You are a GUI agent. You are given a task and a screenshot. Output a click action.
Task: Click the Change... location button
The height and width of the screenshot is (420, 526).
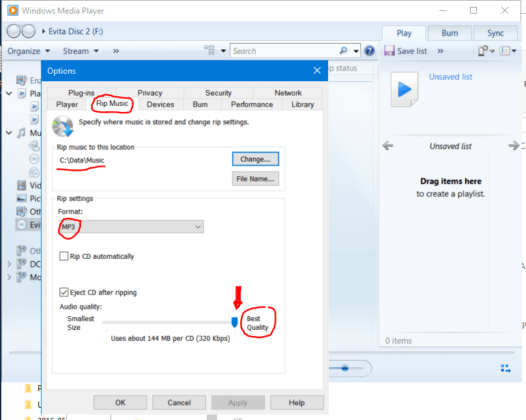[x=255, y=158]
